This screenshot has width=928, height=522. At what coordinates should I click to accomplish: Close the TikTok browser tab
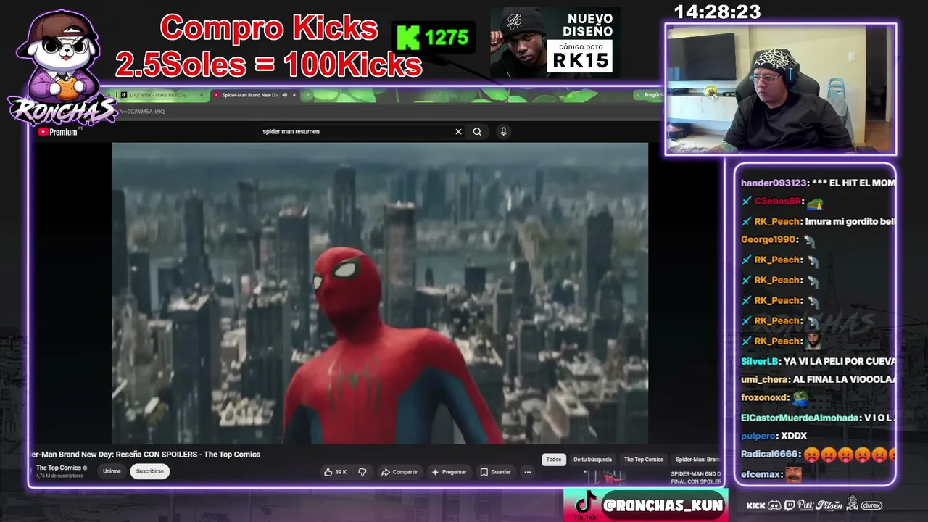(x=202, y=95)
